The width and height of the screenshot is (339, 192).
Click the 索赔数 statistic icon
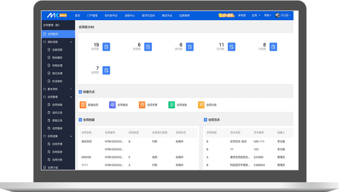click(148, 47)
